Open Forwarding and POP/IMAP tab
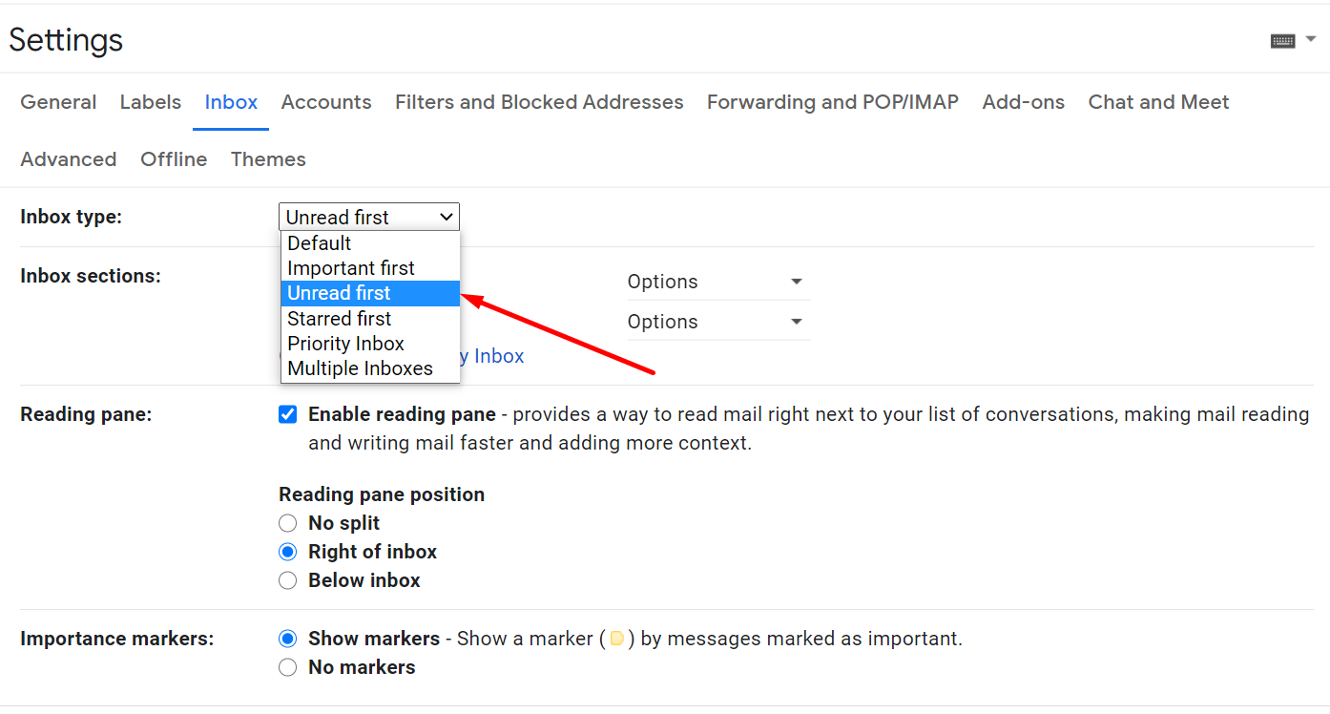The height and width of the screenshot is (714, 1330). coord(833,102)
